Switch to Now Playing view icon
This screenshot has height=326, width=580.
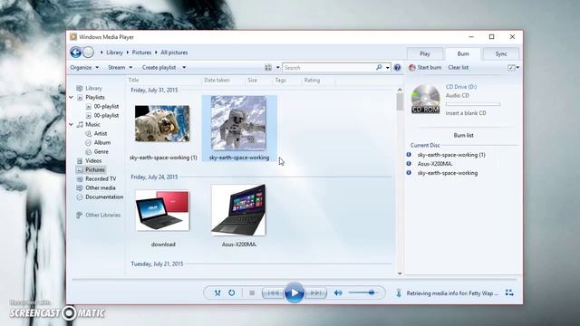pyautogui.click(x=509, y=292)
